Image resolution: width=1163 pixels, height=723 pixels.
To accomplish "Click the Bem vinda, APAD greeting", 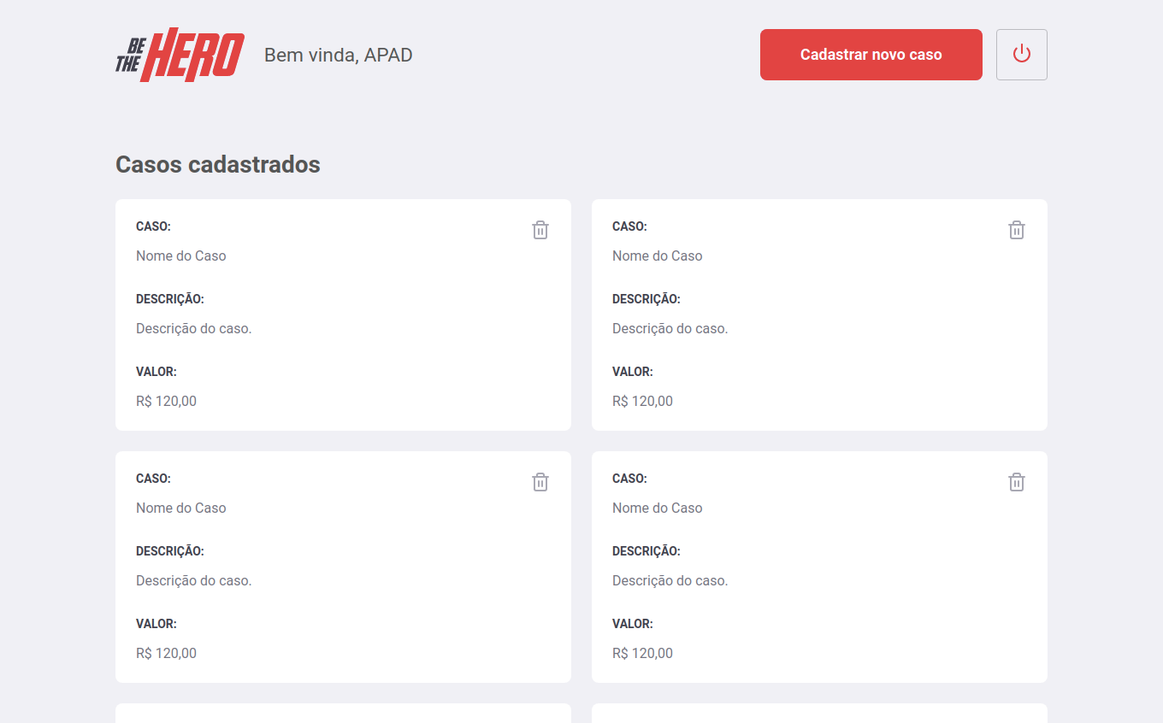I will [x=339, y=56].
